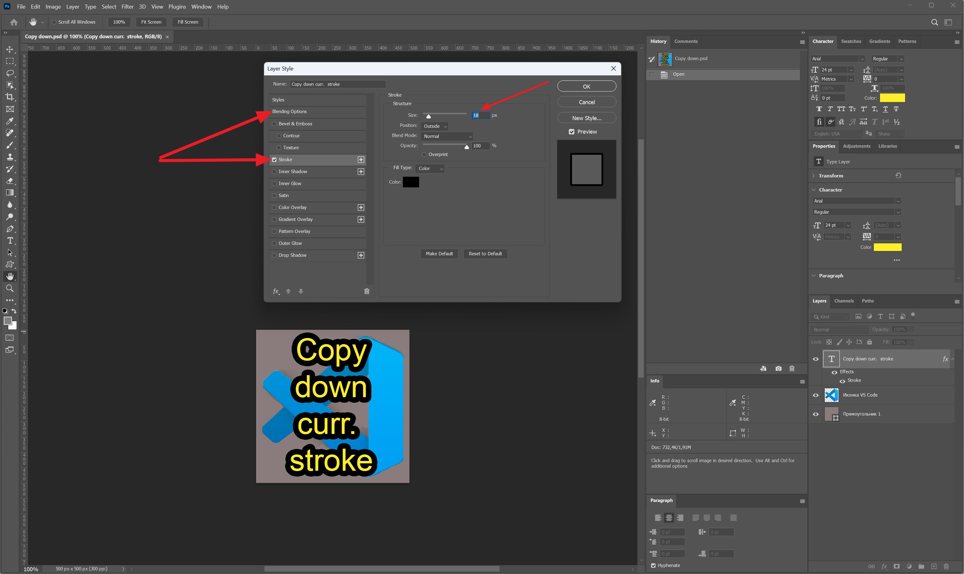Image resolution: width=964 pixels, height=574 pixels.
Task: Expand the Transform section in Properties
Action: [x=813, y=176]
